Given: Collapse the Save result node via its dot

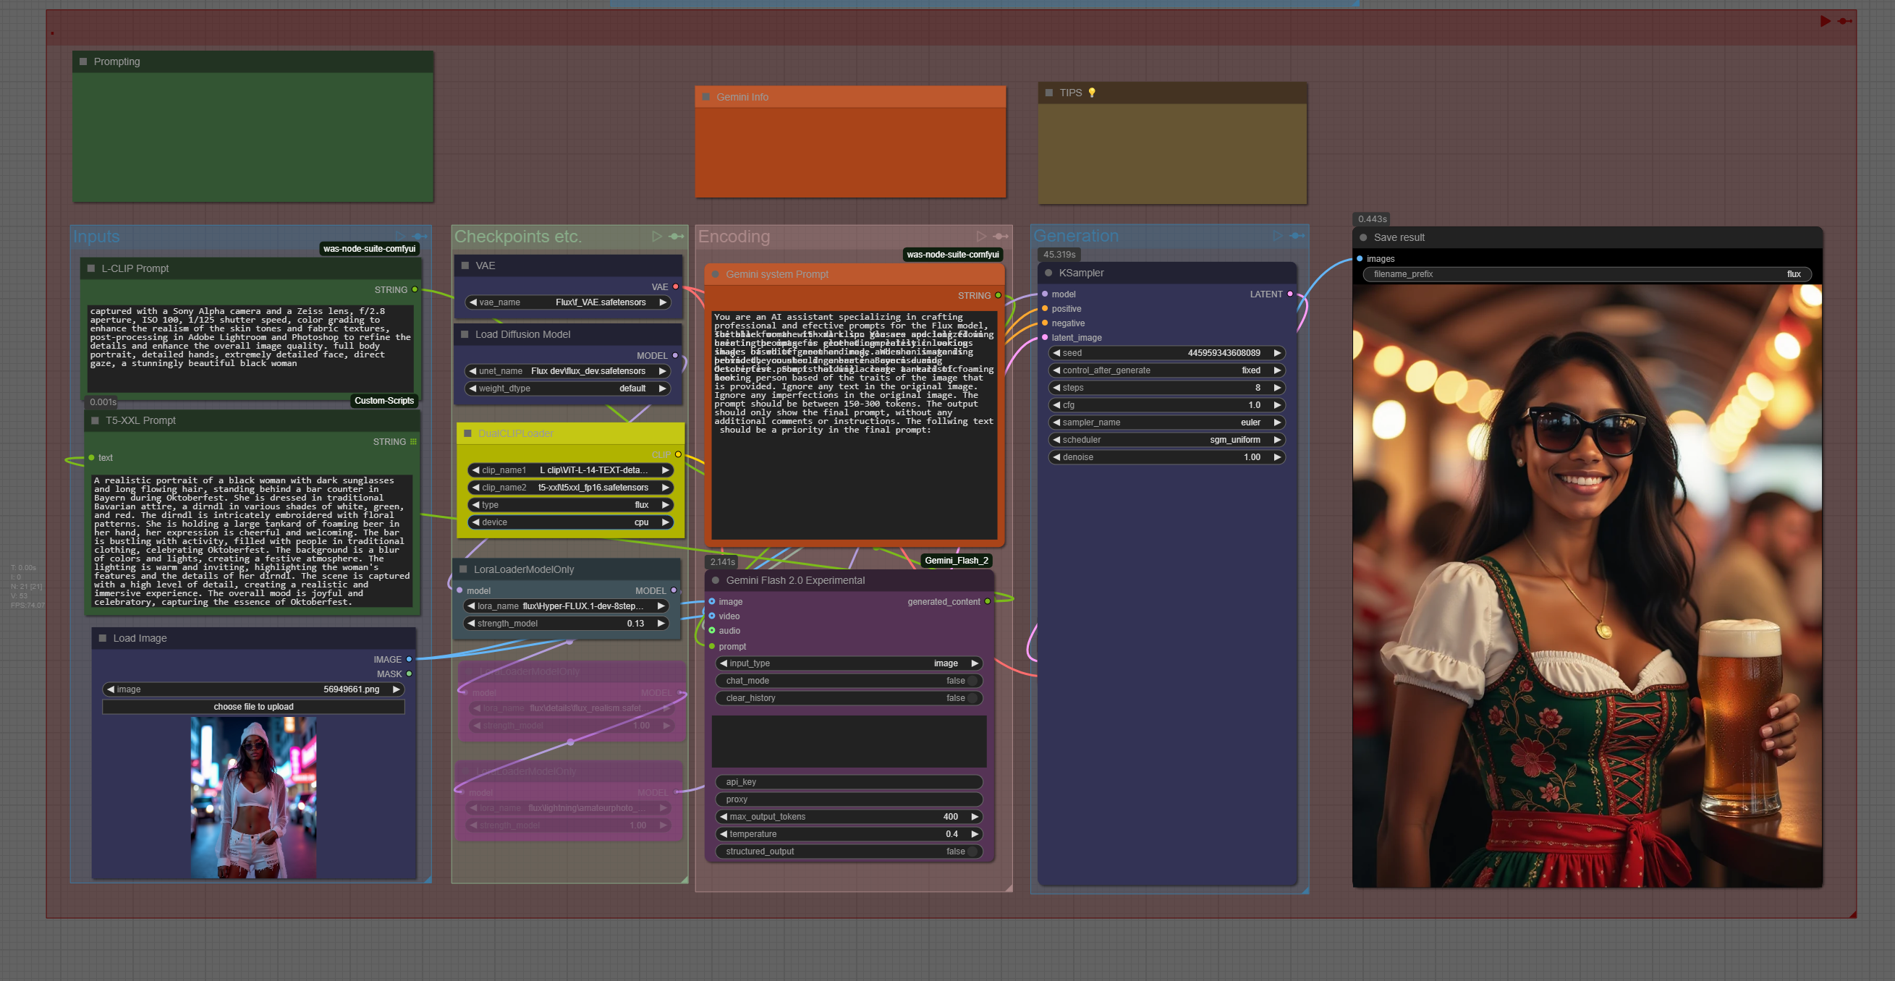Looking at the screenshot, I should (1363, 237).
